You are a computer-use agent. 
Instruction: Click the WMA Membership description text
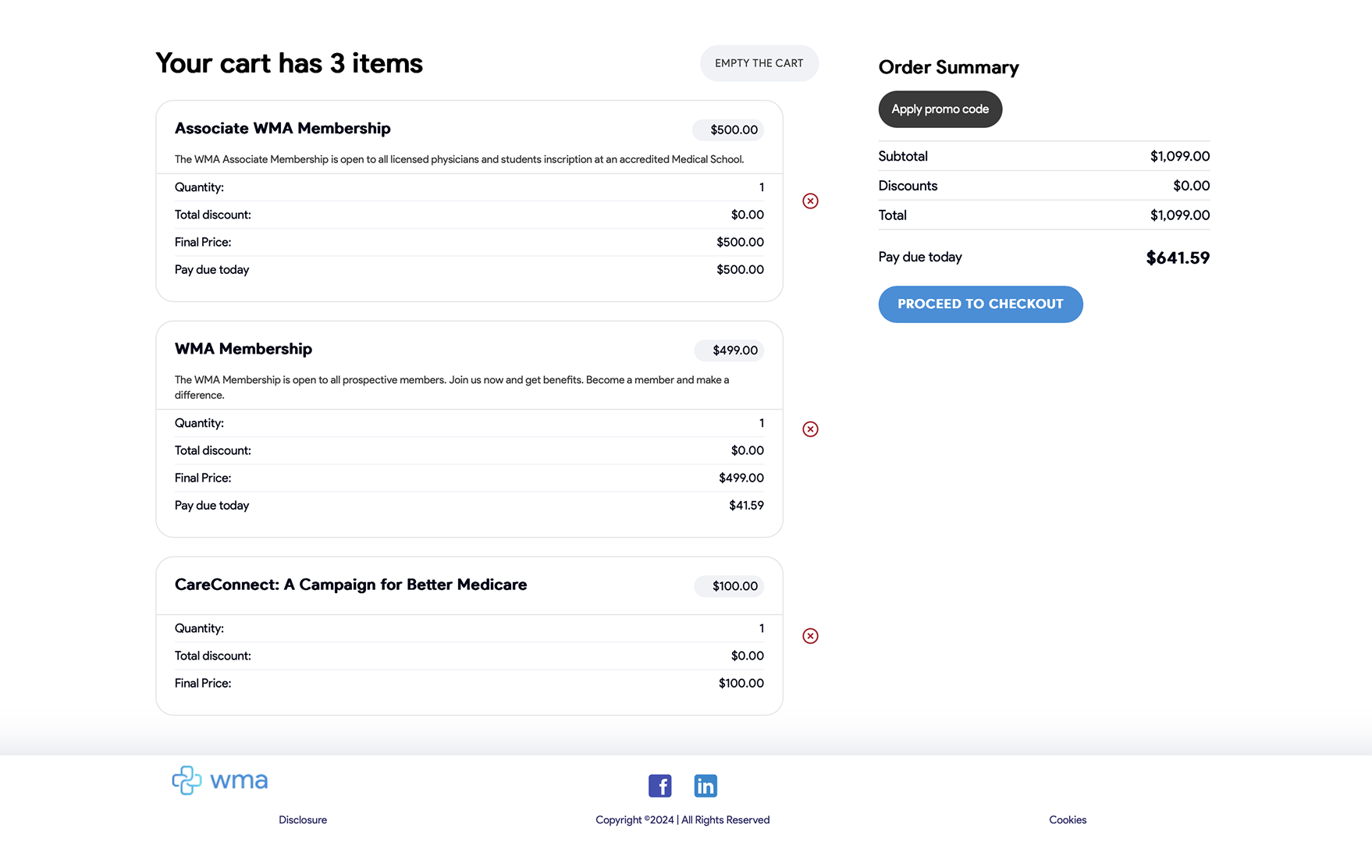click(452, 387)
